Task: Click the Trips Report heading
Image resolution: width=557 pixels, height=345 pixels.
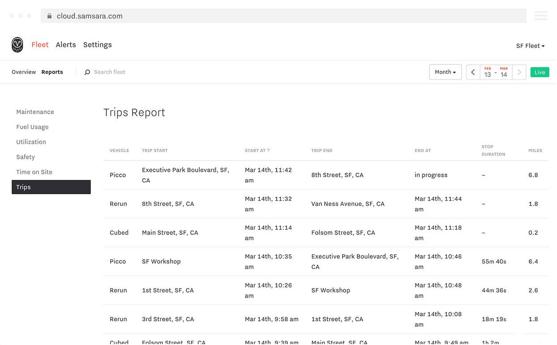Action: click(134, 112)
